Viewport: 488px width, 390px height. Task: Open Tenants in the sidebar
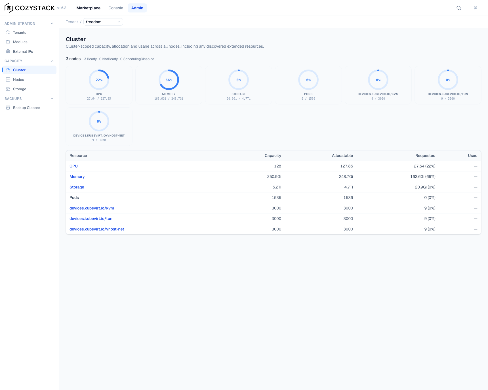point(29,32)
